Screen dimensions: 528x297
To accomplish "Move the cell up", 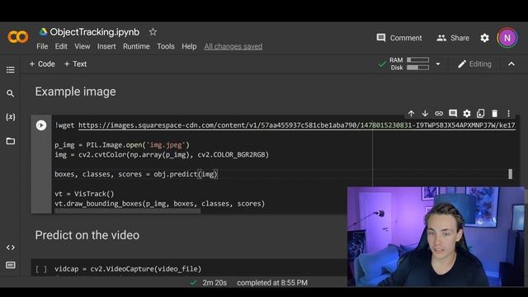I will point(411,114).
